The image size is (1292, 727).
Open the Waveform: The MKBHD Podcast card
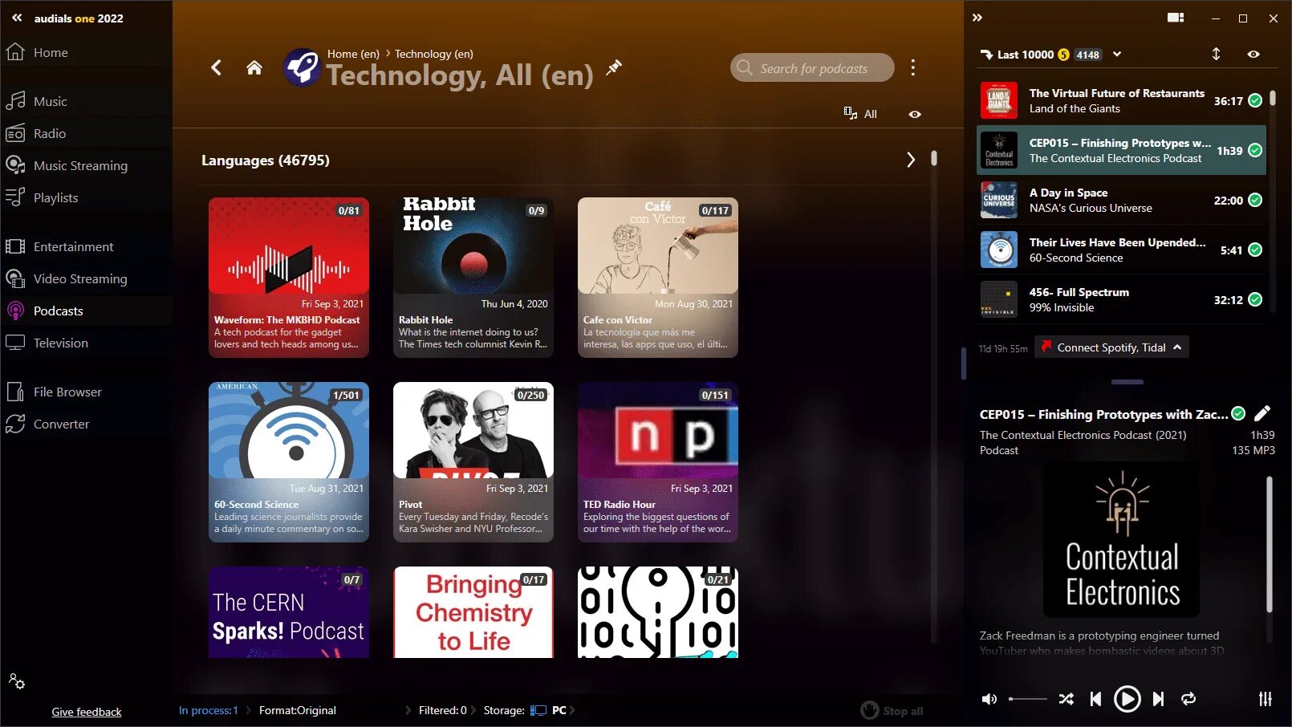289,277
